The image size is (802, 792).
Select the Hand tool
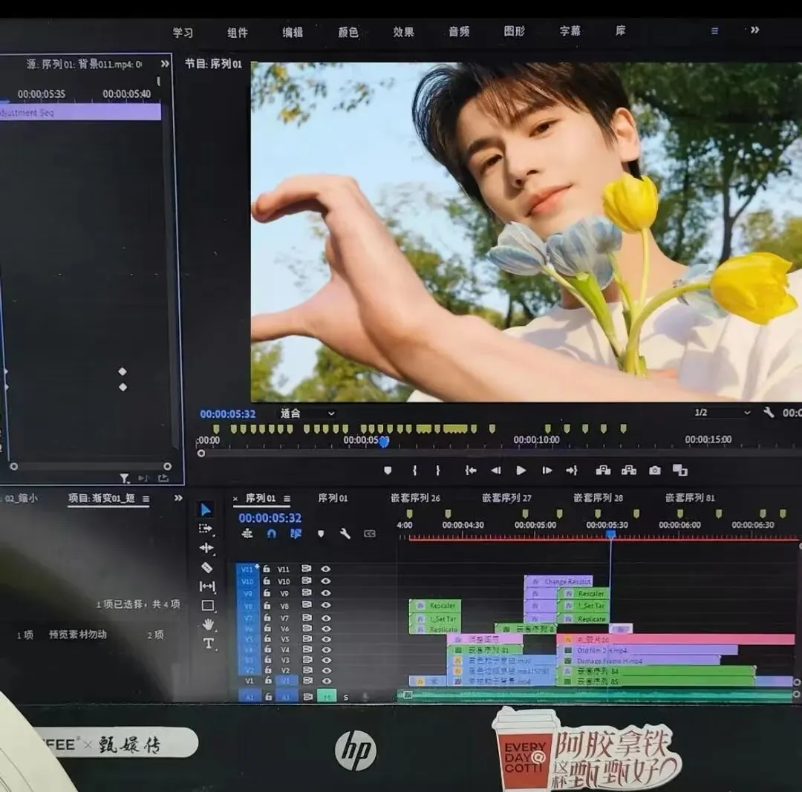(x=208, y=624)
